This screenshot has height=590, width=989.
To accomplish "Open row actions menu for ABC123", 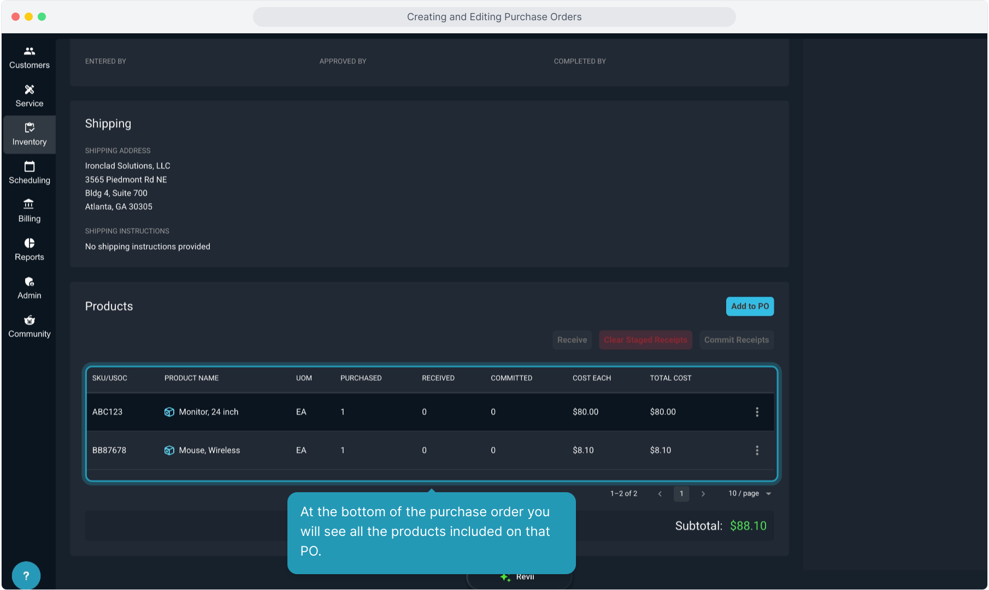I will (x=757, y=412).
